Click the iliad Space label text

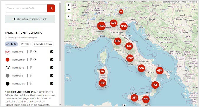[x=18, y=68]
